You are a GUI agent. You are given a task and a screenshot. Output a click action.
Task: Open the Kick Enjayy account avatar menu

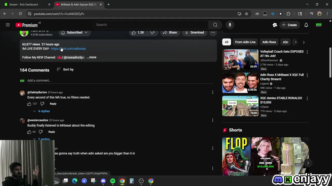tap(319, 25)
